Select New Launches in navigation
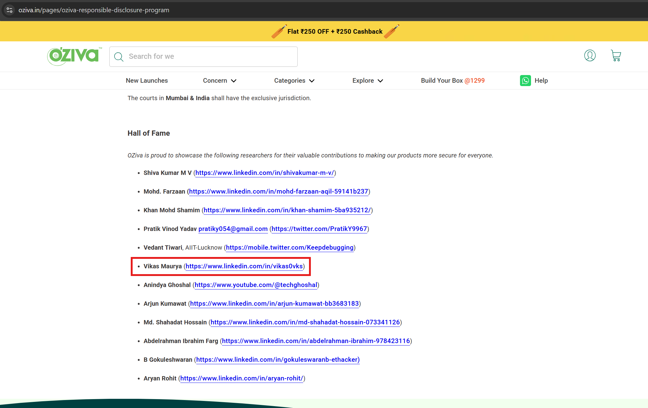648x408 pixels. [147, 81]
